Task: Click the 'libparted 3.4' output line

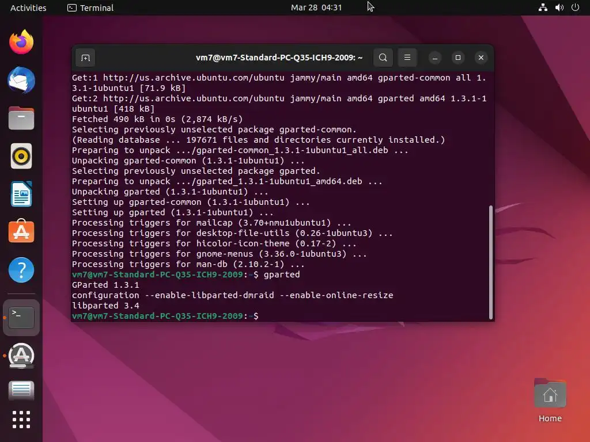Action: 105,306
